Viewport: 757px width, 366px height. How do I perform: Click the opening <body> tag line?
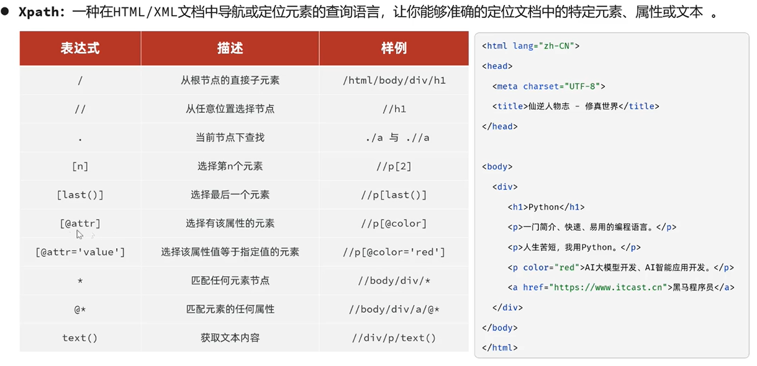[497, 167]
